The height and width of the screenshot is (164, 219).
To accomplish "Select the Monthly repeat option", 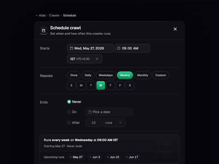I will point(143,75).
